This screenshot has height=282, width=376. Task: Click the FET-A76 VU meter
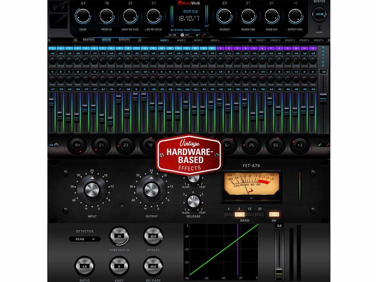[x=251, y=186]
